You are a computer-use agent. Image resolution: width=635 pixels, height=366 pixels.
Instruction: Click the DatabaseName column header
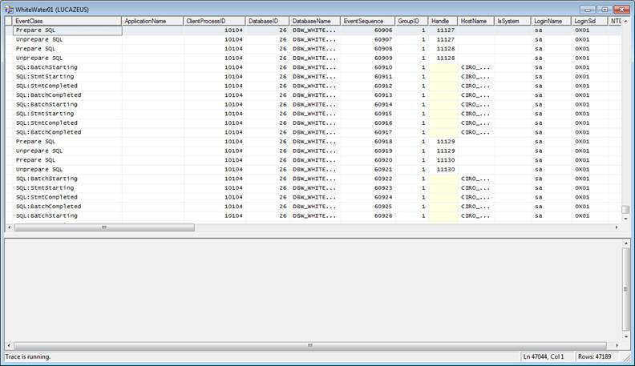click(315, 21)
